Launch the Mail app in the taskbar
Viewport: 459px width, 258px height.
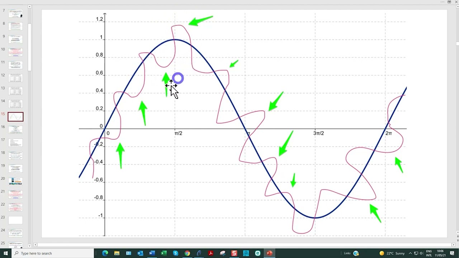coord(128,253)
